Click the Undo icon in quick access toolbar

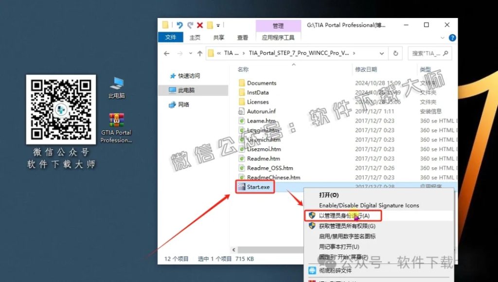click(179, 25)
